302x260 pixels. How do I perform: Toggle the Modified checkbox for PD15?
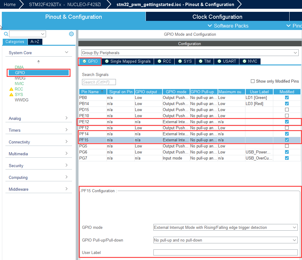pos(287,110)
